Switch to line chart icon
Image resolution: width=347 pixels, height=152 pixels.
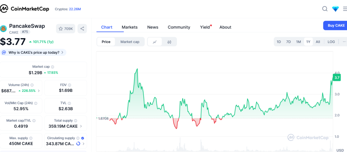coord(155,42)
